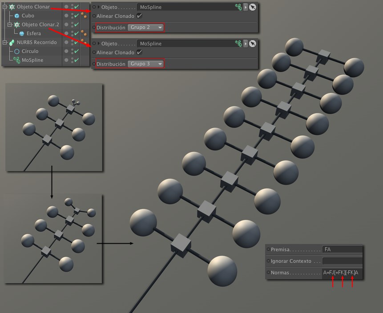The image size is (383, 313).
Task: Select the Objeto Clonar cloner icon
Action: tap(12, 7)
